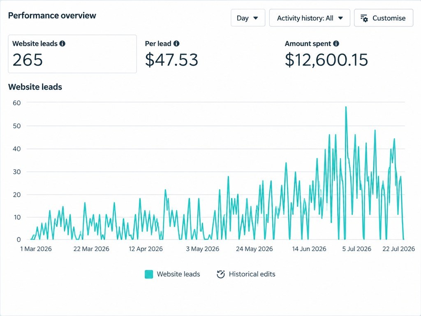Click the Website leads chart title
Image resolution: width=421 pixels, height=316 pixels.
(35, 87)
